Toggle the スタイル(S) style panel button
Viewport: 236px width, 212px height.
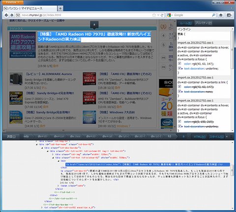coord(216,137)
